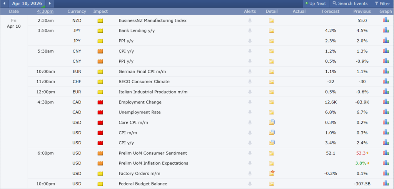Image resolution: width=394 pixels, height=189 pixels.
Task: Enable alert bell for CPI m/m
Action: tap(250, 133)
